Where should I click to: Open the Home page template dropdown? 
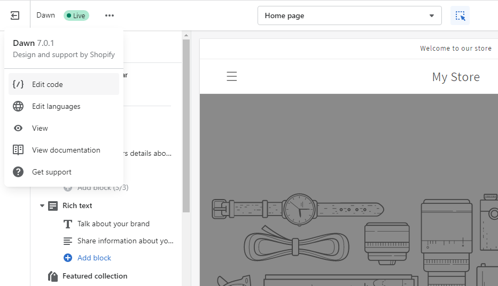click(x=349, y=15)
